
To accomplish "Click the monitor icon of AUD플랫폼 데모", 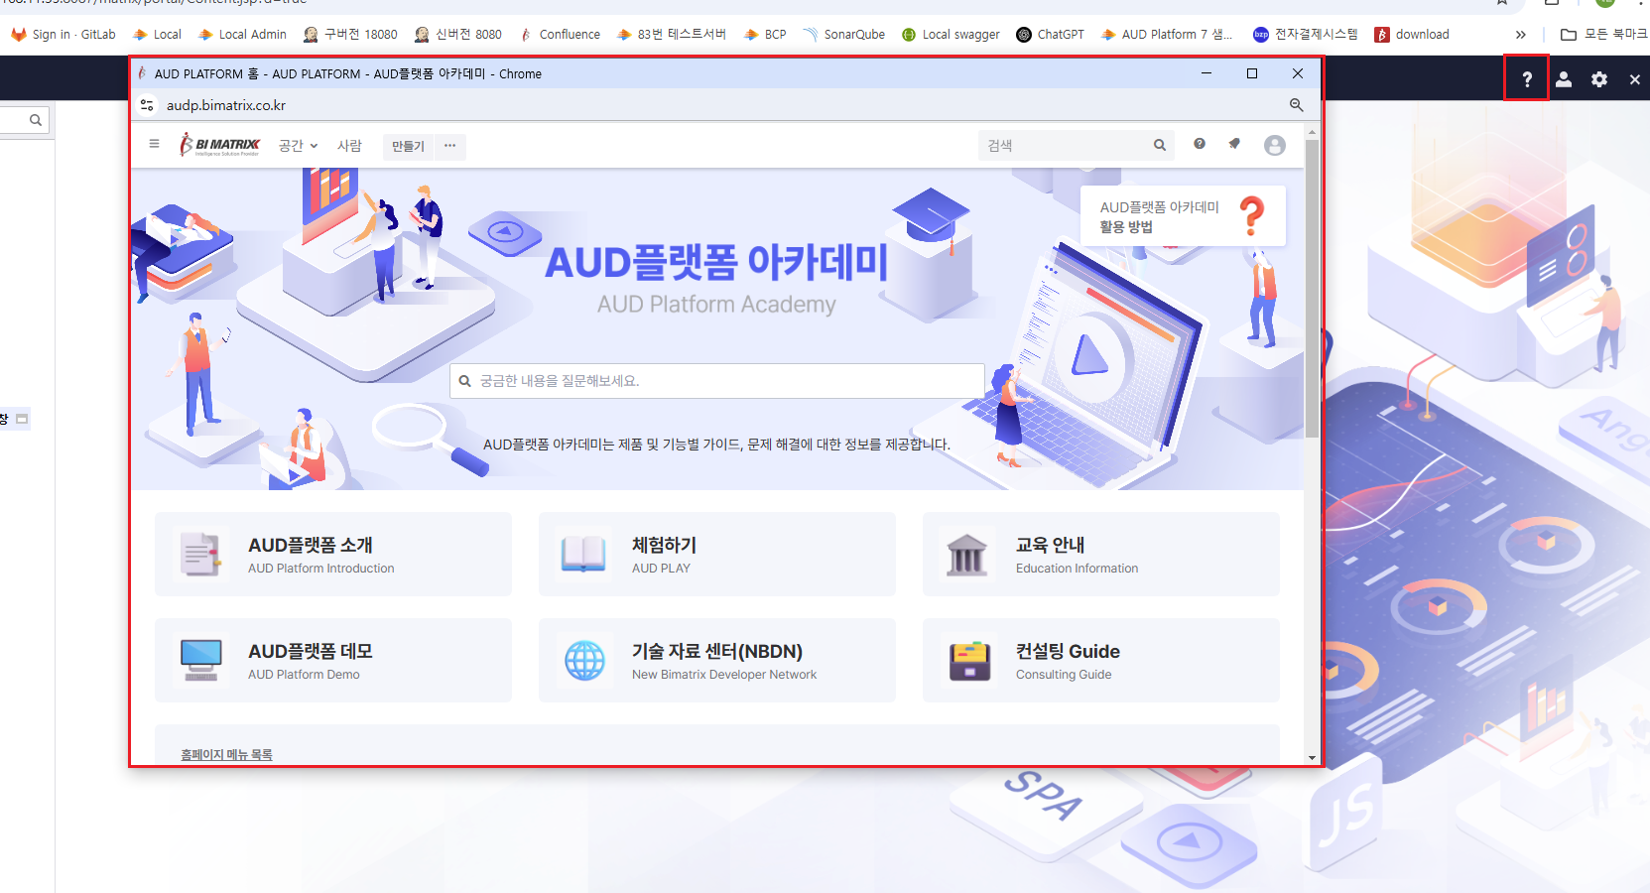I will coord(201,661).
